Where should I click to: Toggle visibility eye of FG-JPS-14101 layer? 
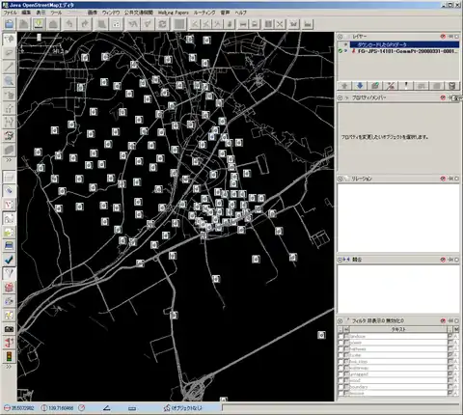pyautogui.click(x=345, y=51)
